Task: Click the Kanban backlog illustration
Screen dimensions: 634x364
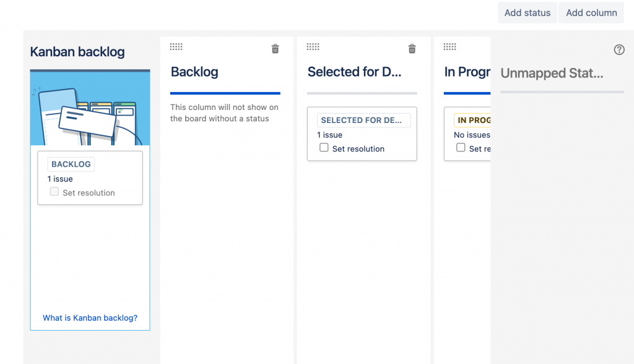Action: click(x=90, y=109)
